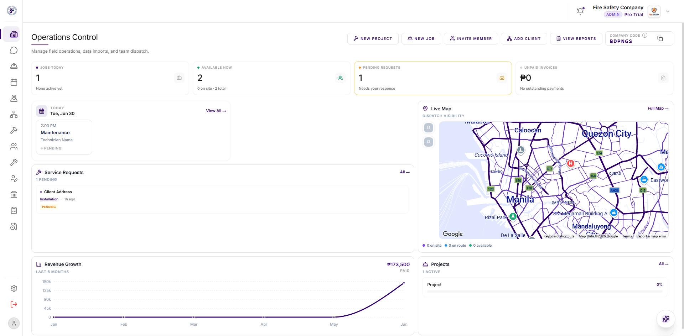Screen dimensions: 684x336
Task: Click Report a map error link
Action: (651, 236)
